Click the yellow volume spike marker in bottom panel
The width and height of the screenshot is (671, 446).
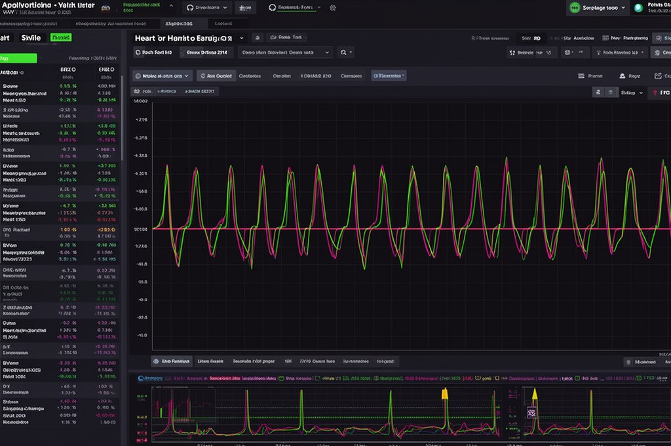pyautogui.click(x=446, y=394)
